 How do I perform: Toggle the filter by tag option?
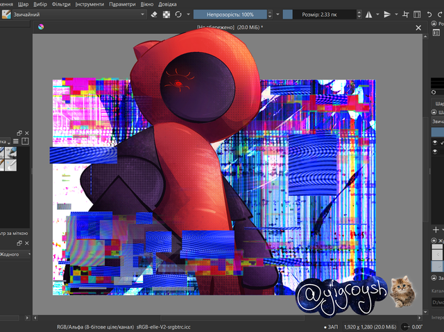[x=14, y=234]
